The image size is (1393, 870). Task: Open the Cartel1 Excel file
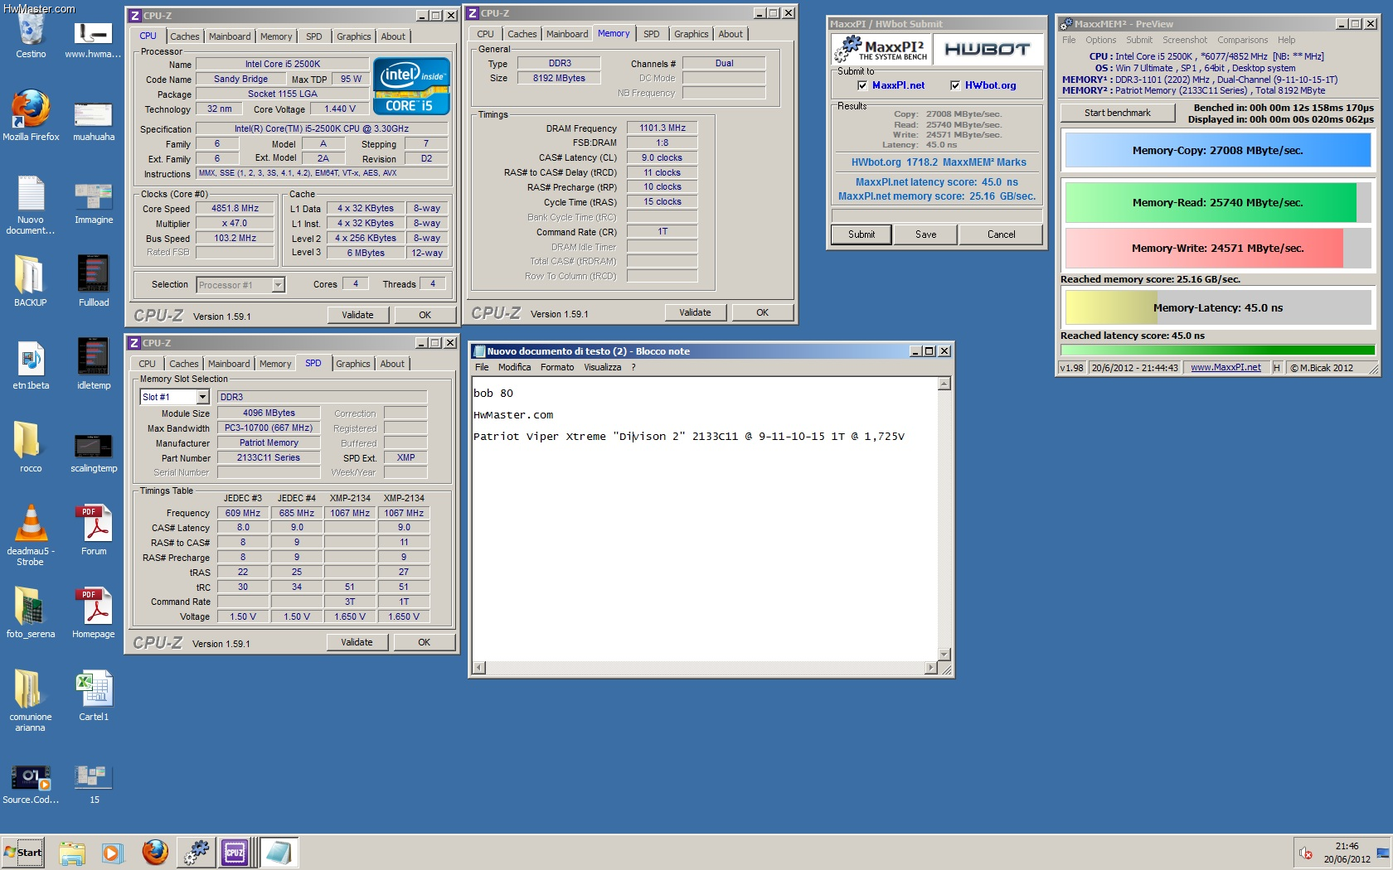(94, 696)
